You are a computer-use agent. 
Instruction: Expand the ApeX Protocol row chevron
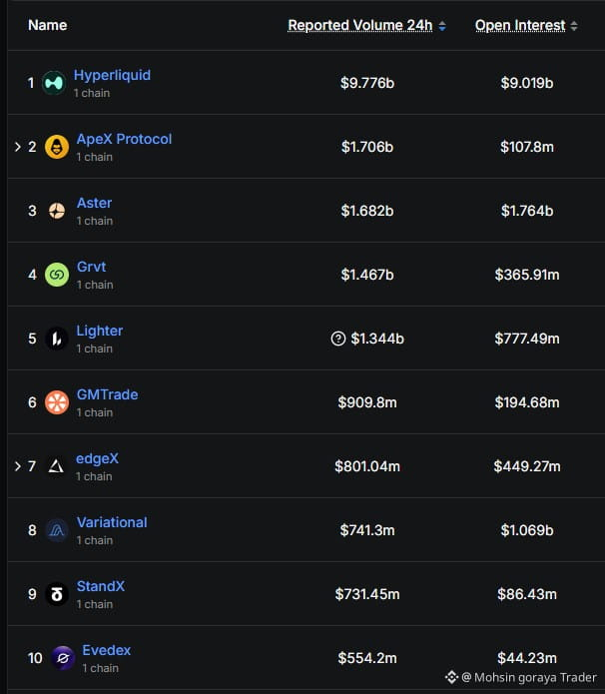point(18,147)
